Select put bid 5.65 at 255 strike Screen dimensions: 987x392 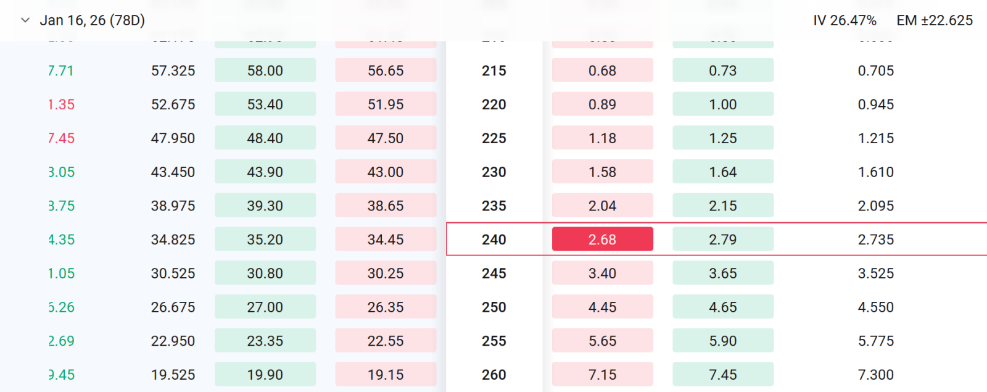click(x=602, y=341)
